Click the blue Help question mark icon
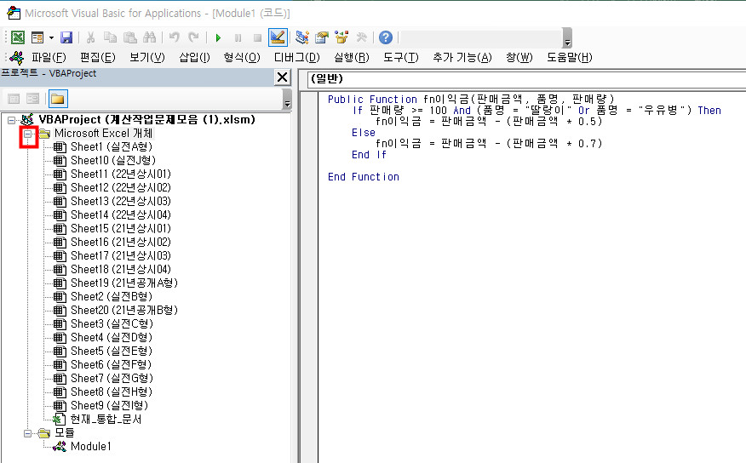This screenshot has width=746, height=463. (386, 37)
